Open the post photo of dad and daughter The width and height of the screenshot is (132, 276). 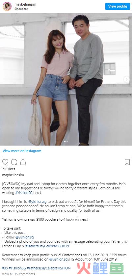66,79
